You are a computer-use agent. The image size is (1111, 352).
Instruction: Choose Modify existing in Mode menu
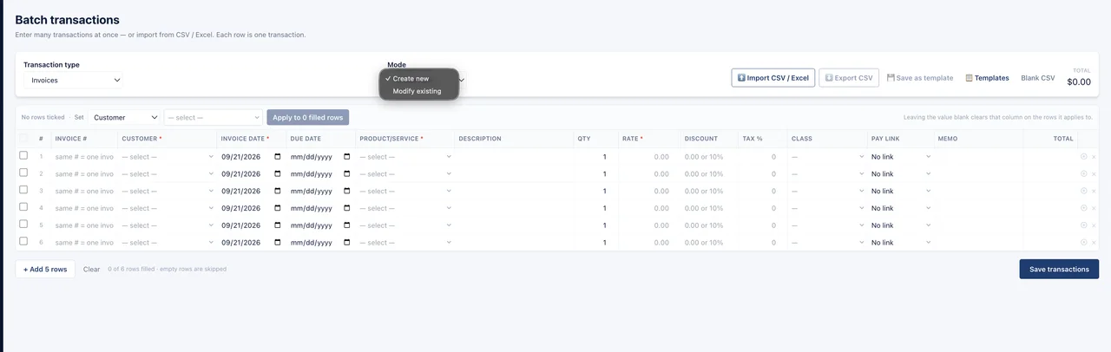click(418, 91)
